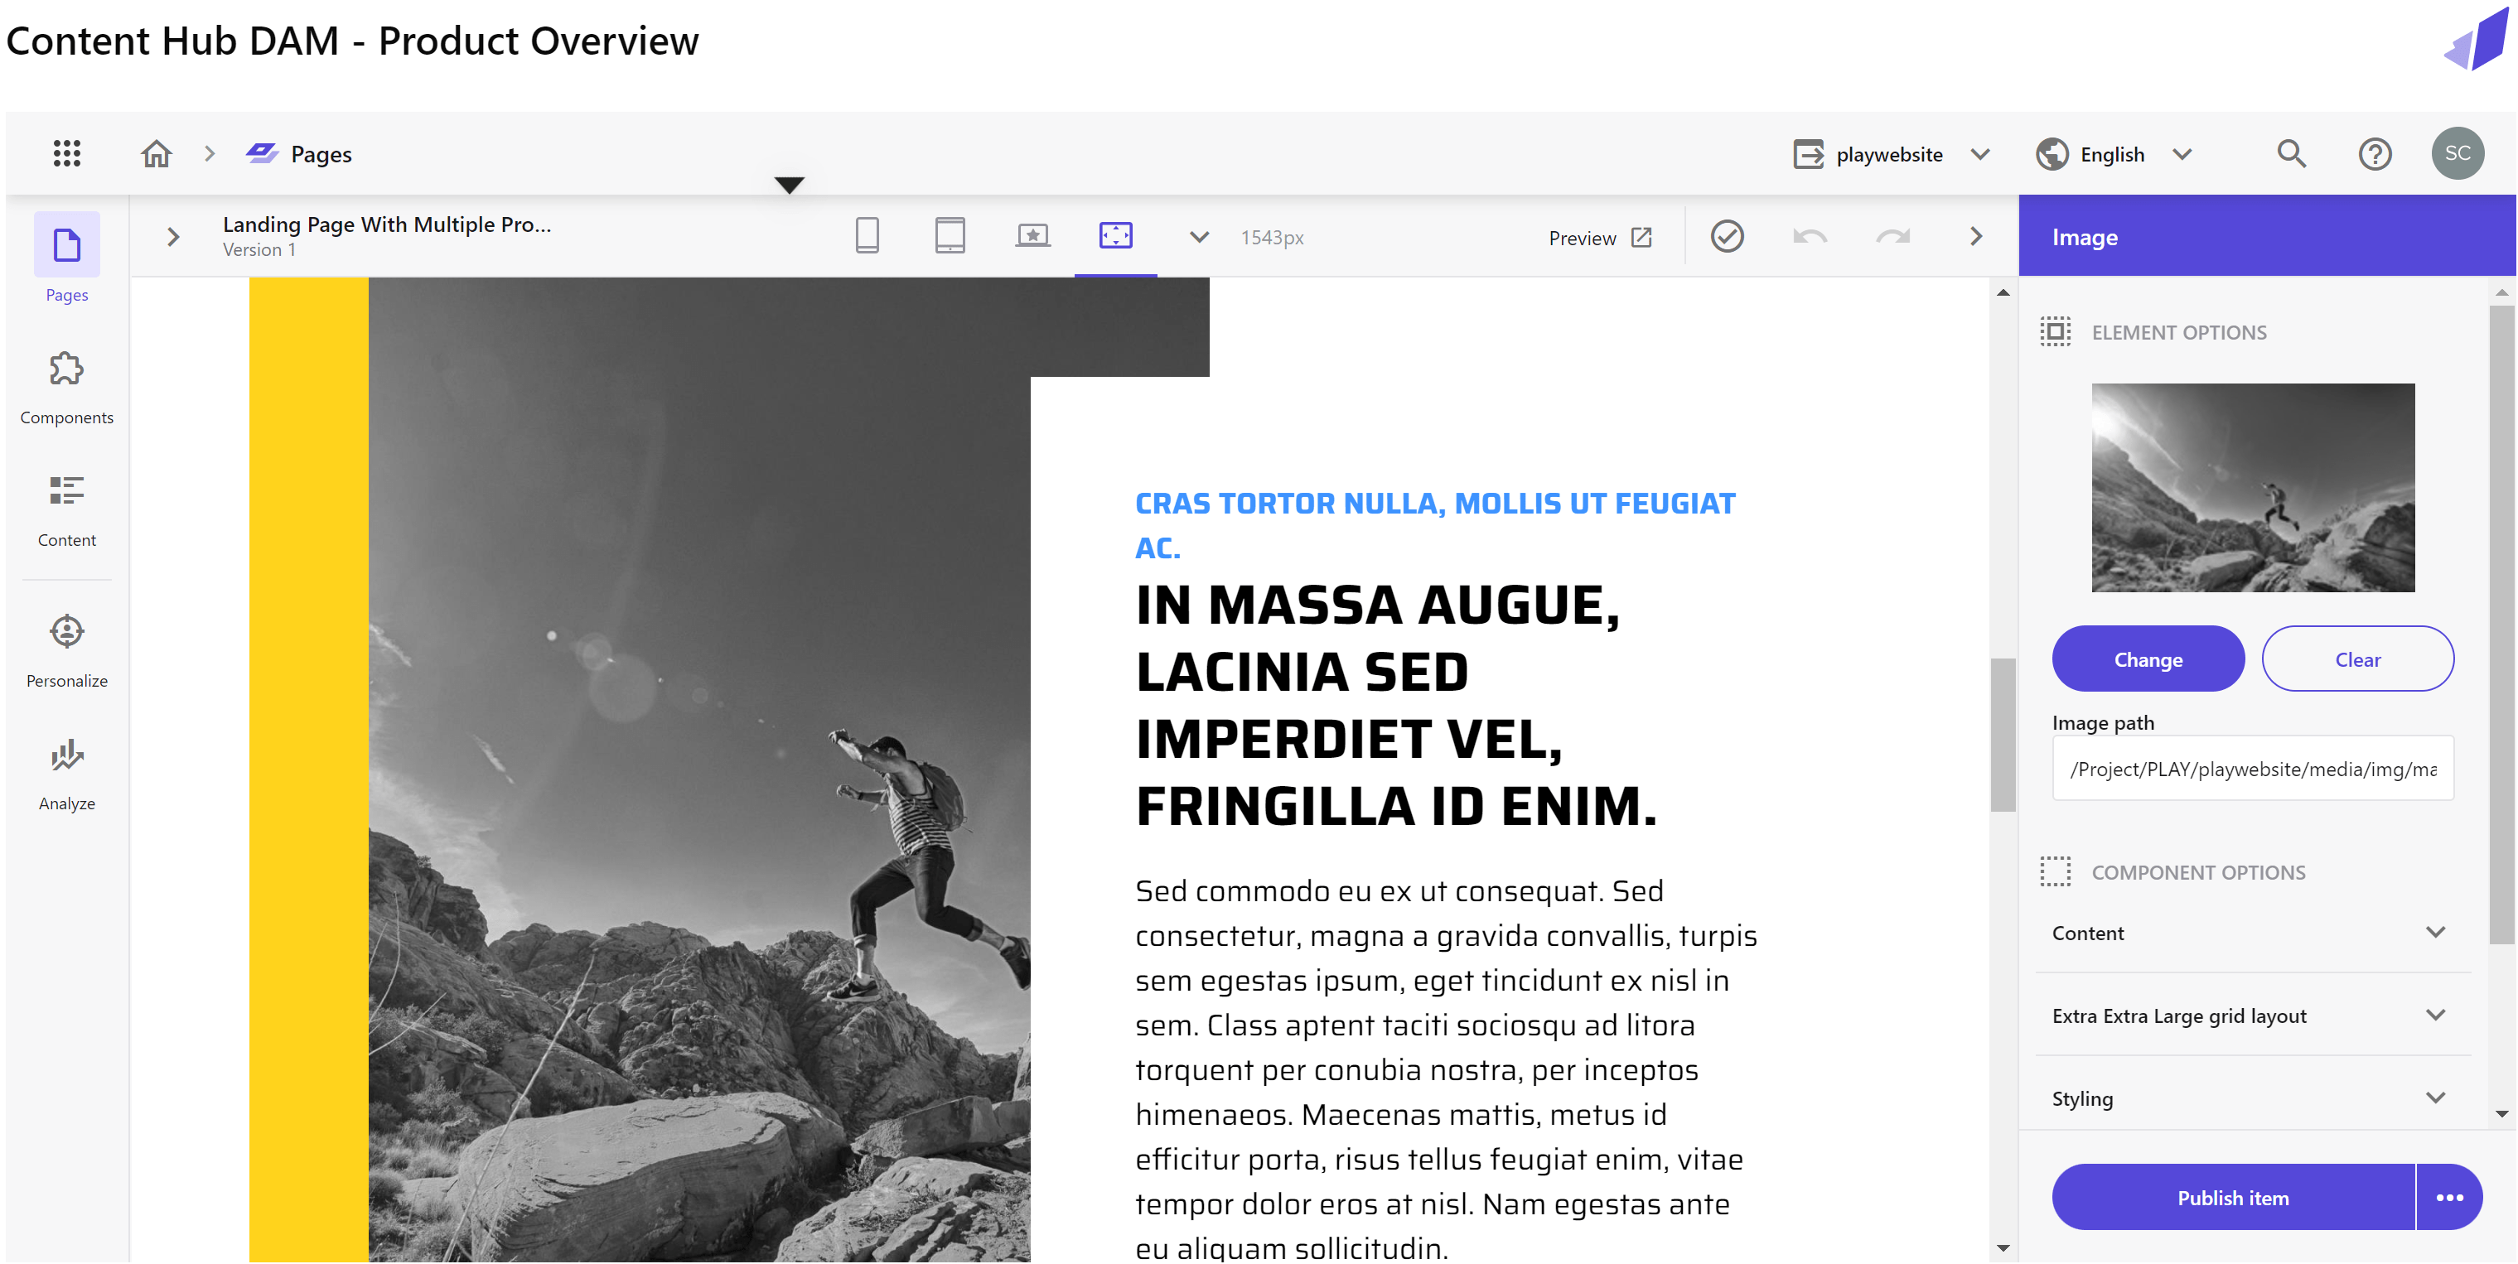Click the redo arrow in toolbar

(1892, 236)
